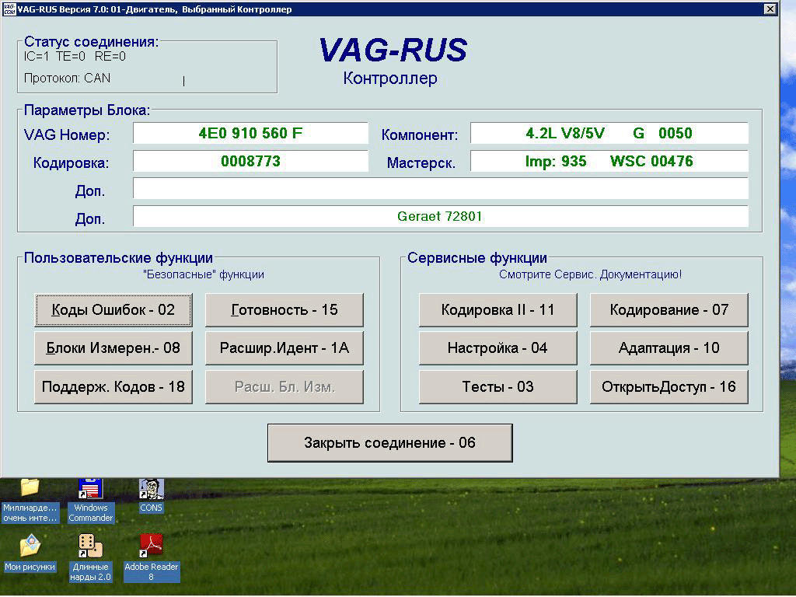Viewport: 796px width, 597px height.
Task: Select Расшир.Идент - 1A button
Action: [284, 348]
